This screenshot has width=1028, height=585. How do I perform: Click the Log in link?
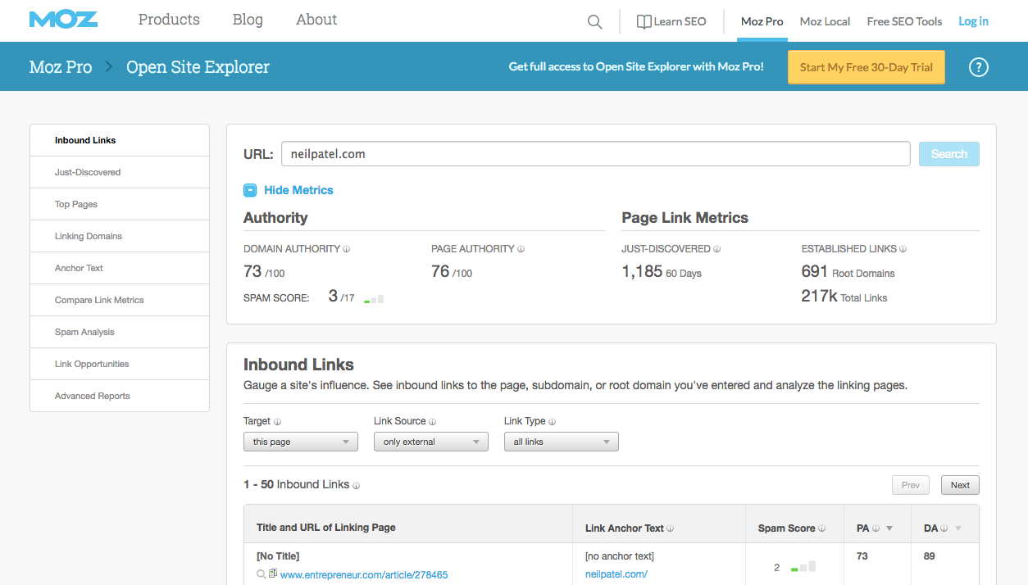click(973, 21)
